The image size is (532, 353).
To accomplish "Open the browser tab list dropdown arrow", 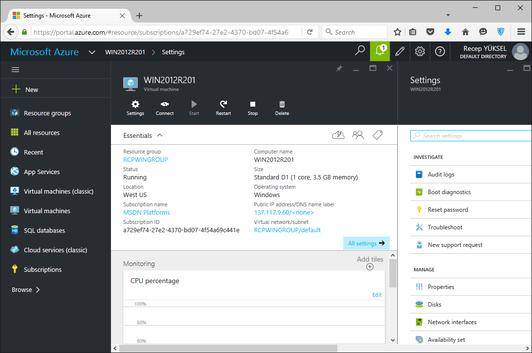I will pos(448,15).
